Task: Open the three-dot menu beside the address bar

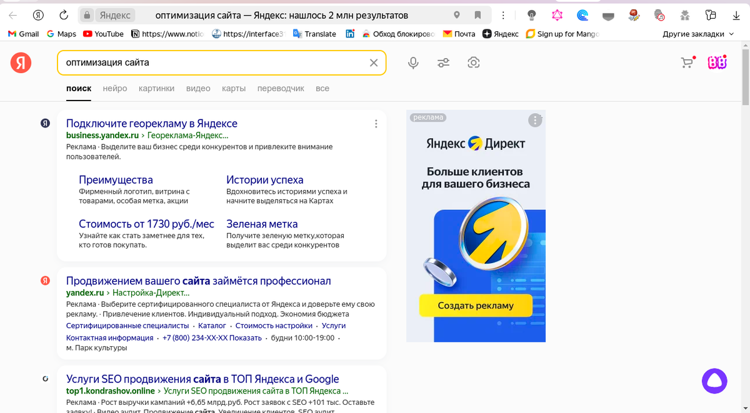Action: coord(504,15)
